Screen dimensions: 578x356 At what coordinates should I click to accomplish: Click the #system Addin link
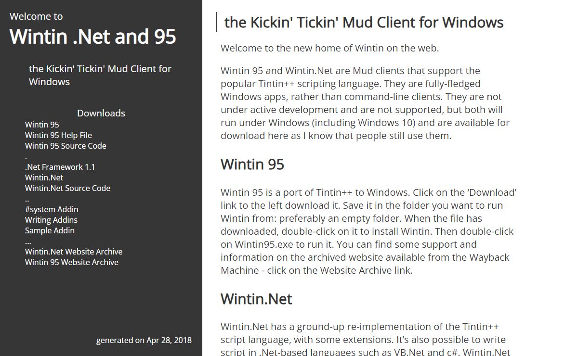point(52,209)
